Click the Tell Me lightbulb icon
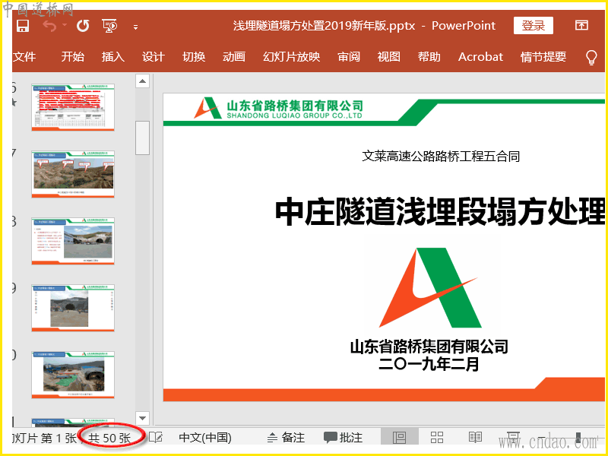The width and height of the screenshot is (608, 456). tap(591, 58)
